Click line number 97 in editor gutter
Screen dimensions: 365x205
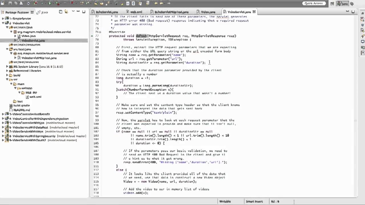96,112
